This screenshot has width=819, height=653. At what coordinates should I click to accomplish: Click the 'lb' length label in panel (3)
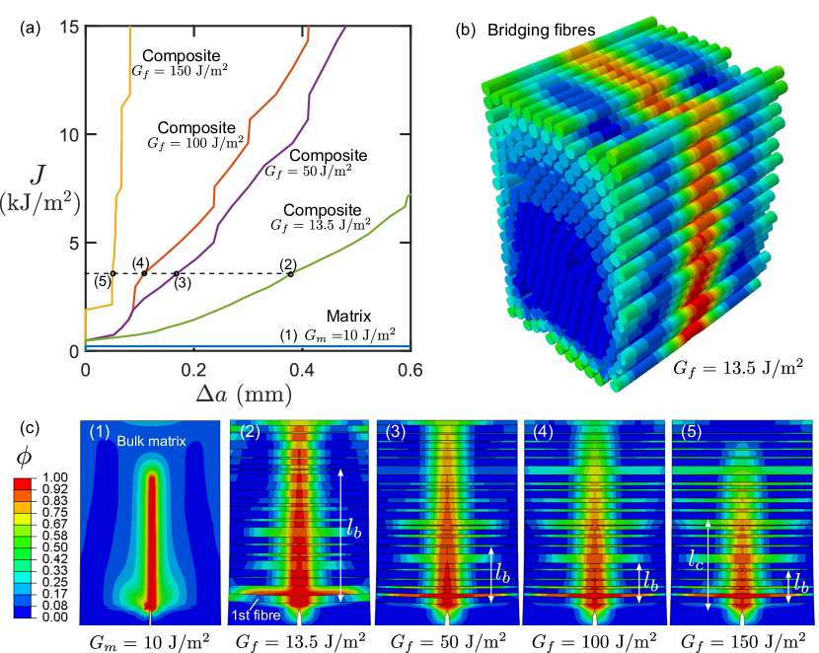[502, 573]
